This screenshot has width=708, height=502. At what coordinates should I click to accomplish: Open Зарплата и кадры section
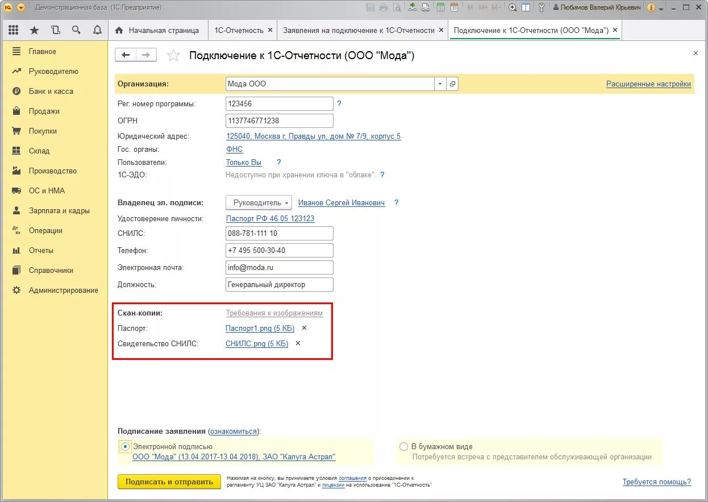[54, 210]
